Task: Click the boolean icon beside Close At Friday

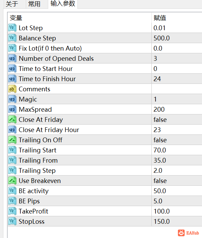Action: (12, 120)
